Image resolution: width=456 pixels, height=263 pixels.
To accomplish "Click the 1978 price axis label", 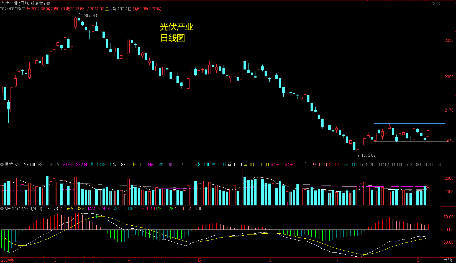I will [x=449, y=140].
